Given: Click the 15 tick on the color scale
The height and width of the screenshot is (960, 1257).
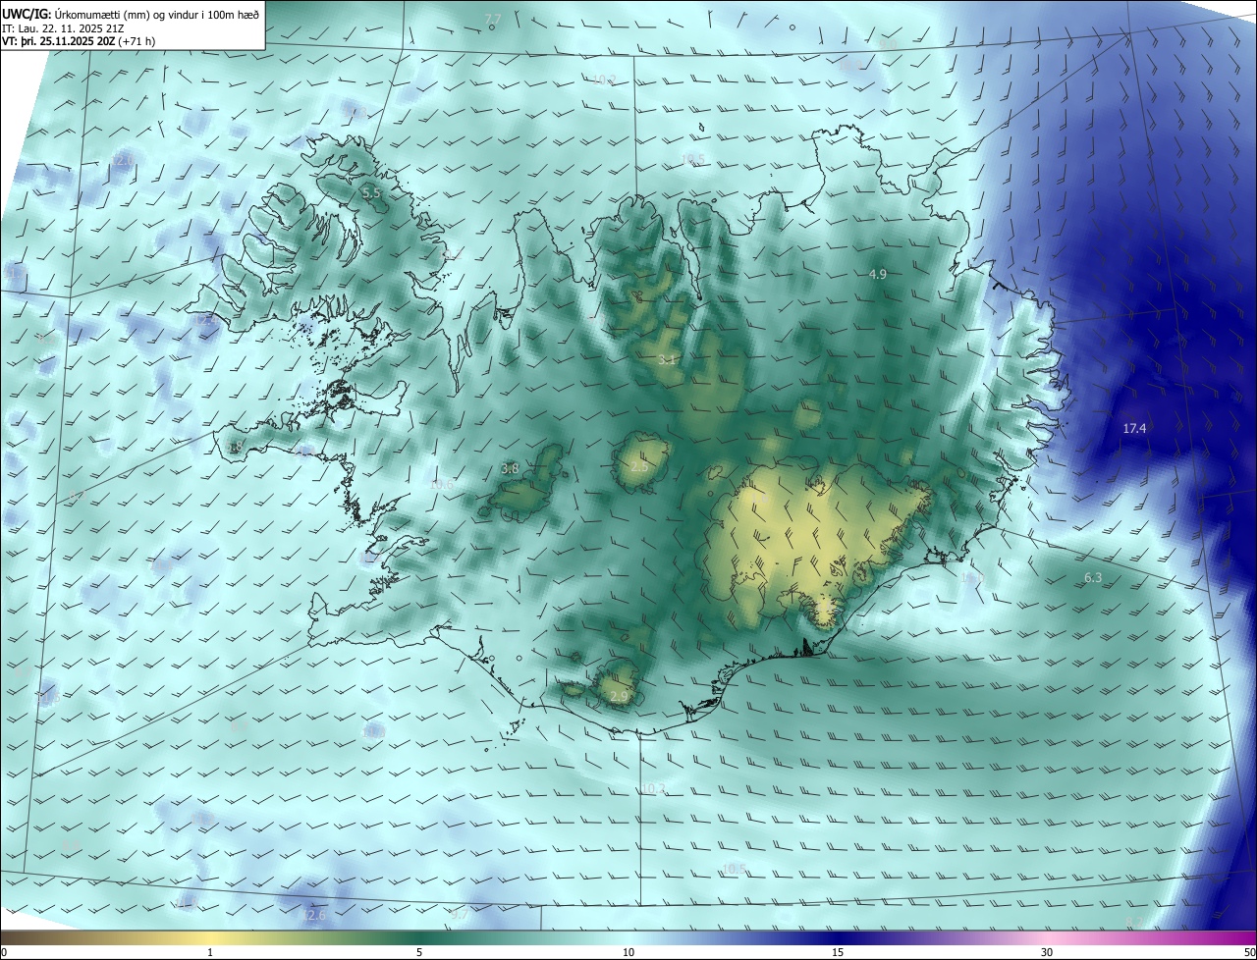Looking at the screenshot, I should click(x=838, y=952).
